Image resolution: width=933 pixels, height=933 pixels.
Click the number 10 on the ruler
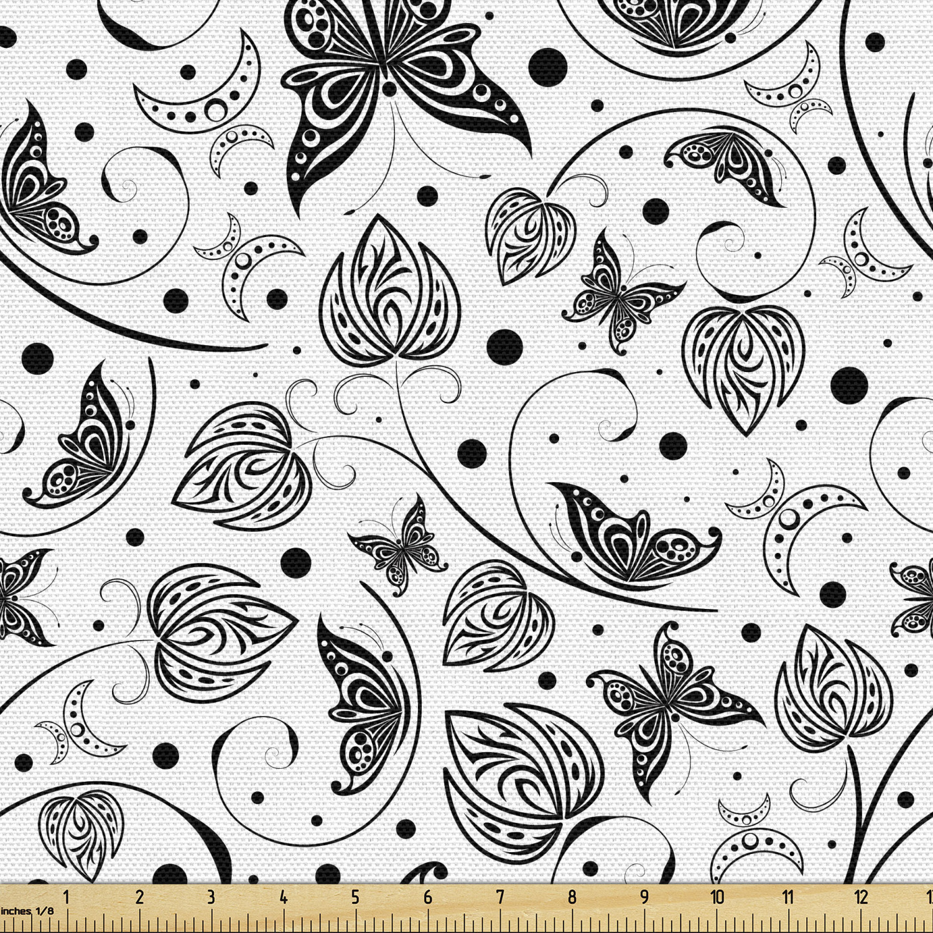point(717,897)
